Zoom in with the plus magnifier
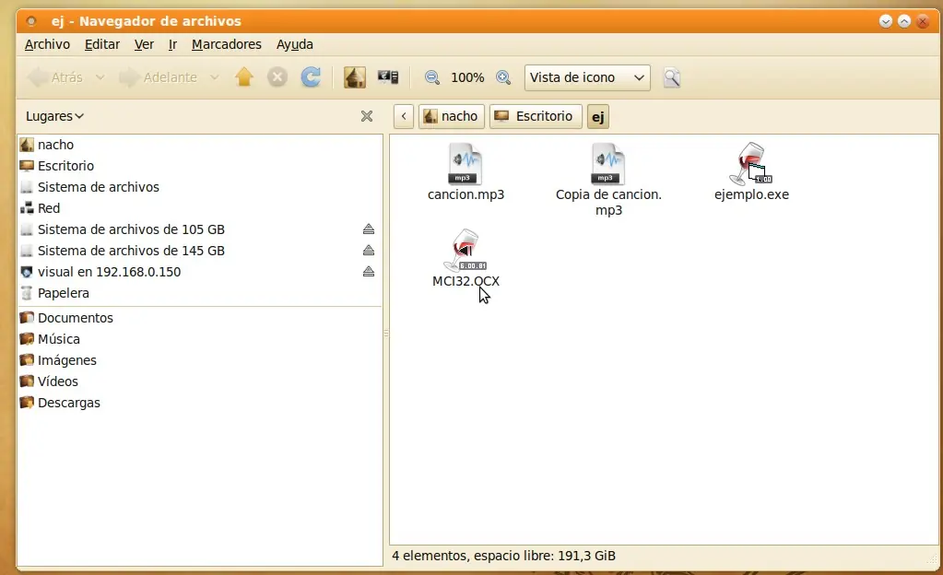943x575 pixels. (503, 77)
